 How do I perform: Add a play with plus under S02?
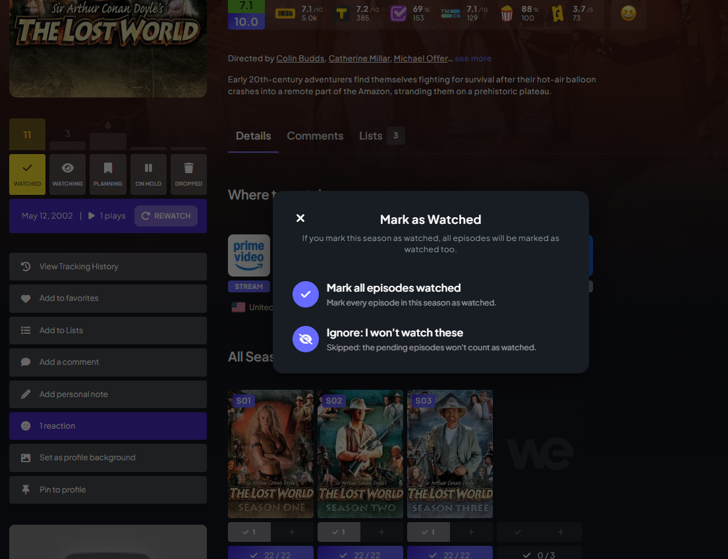point(381,532)
